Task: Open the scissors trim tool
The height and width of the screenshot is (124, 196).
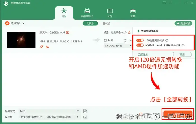Action: coord(47,47)
